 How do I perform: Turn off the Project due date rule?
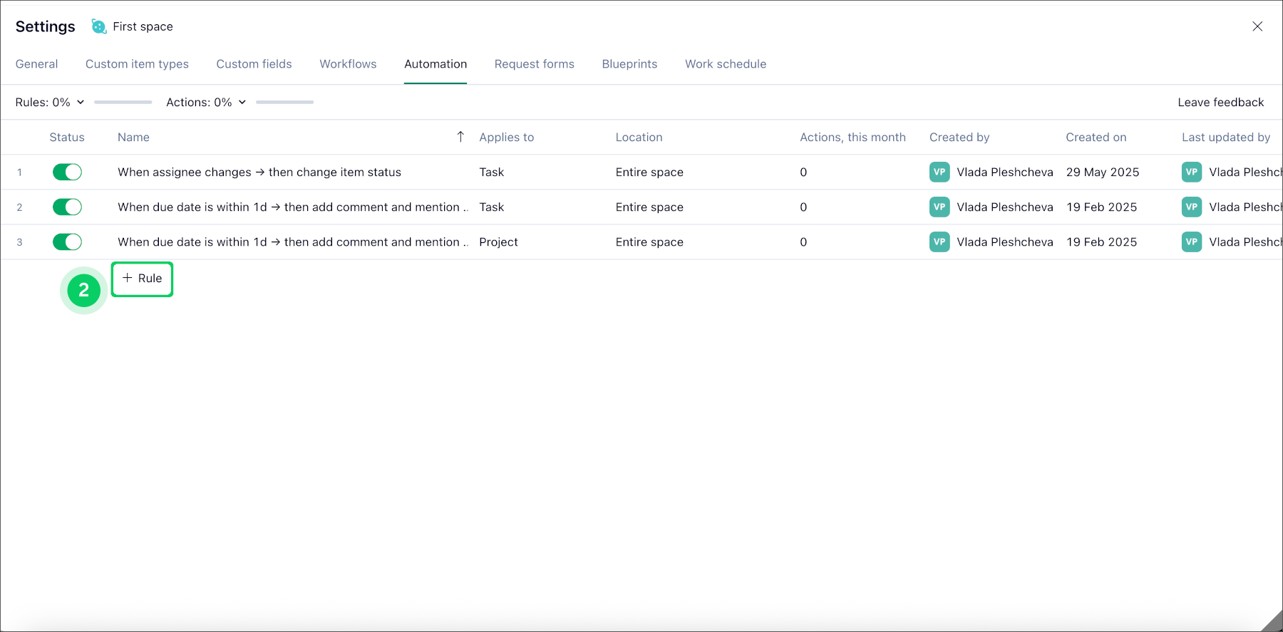[67, 242]
